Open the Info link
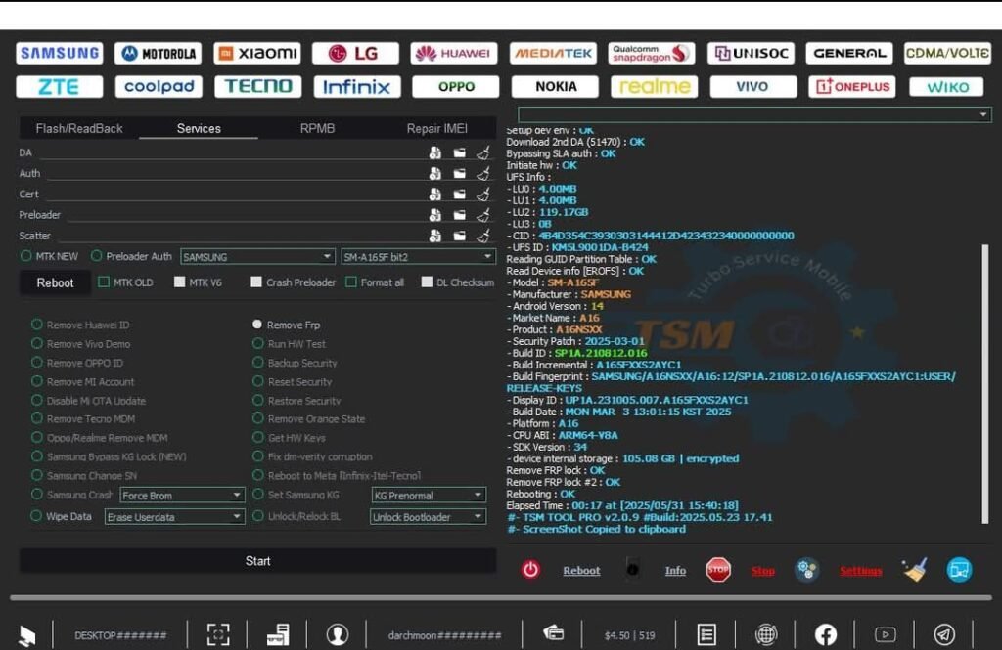The width and height of the screenshot is (1002, 650). point(675,570)
